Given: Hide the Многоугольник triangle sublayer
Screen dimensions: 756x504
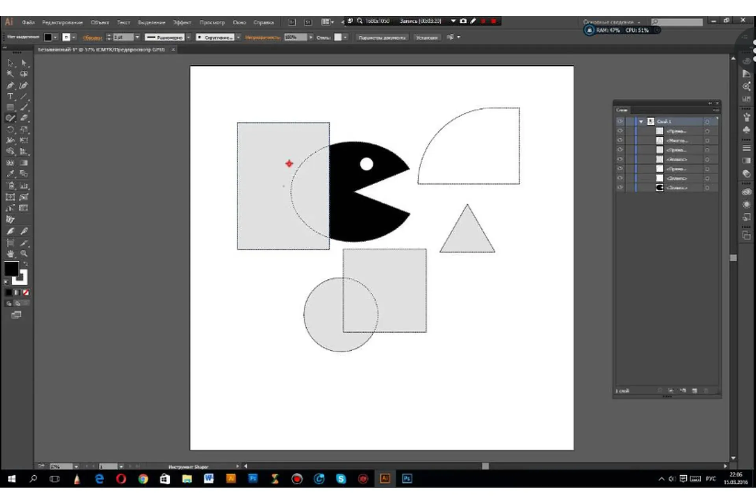Looking at the screenshot, I should coord(620,141).
